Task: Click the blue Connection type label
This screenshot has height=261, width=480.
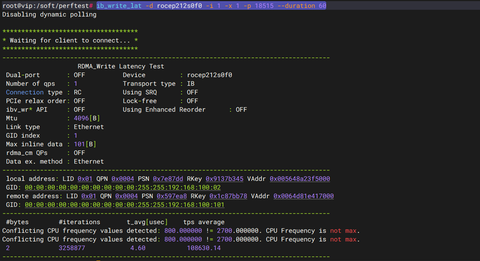Action: (x=24, y=93)
